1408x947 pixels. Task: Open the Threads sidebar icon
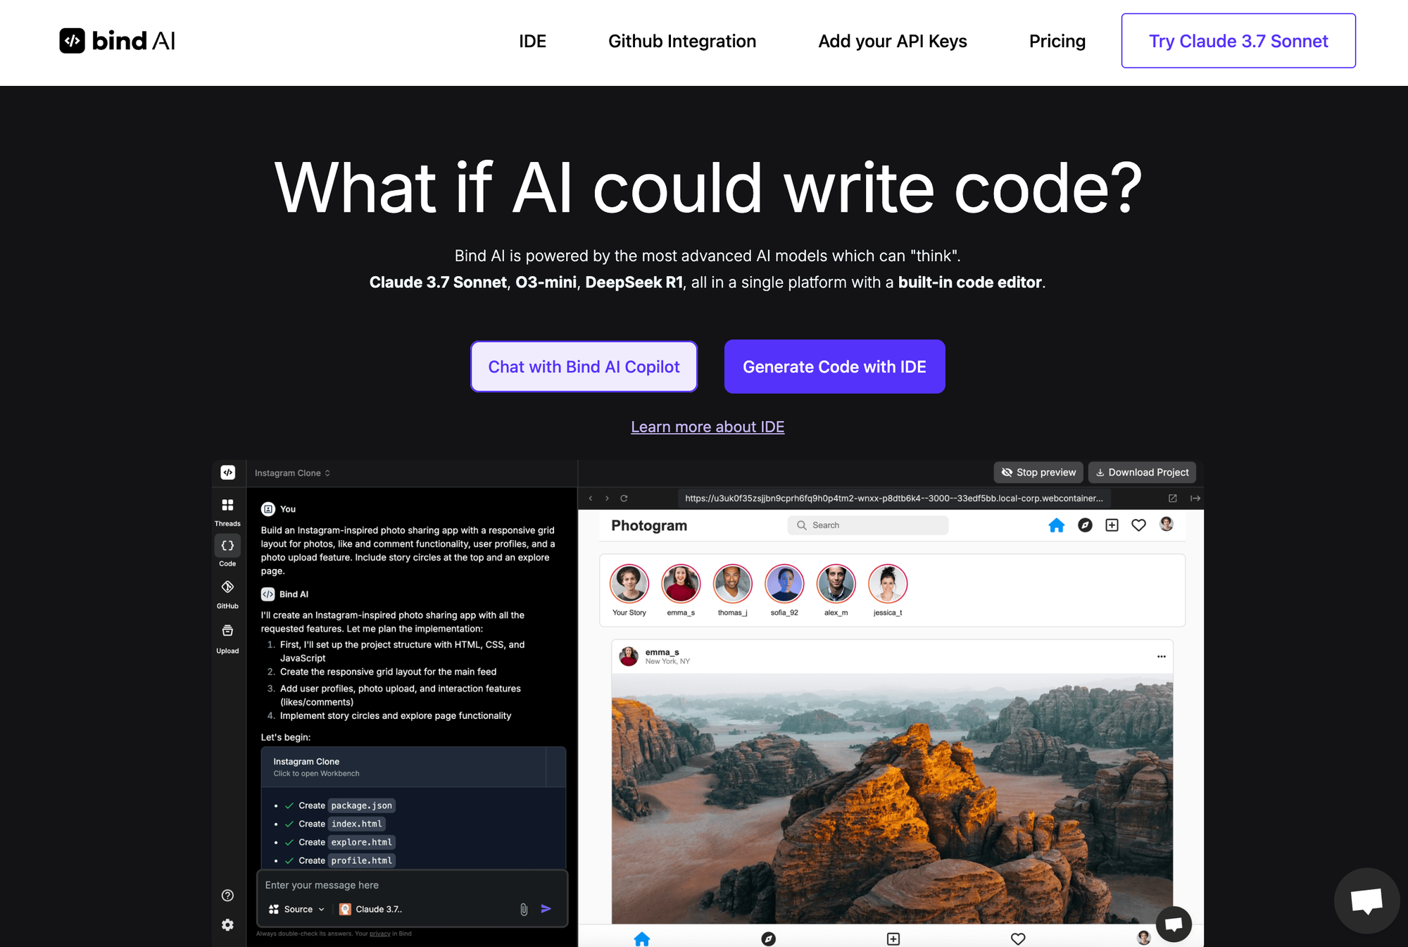tap(227, 505)
